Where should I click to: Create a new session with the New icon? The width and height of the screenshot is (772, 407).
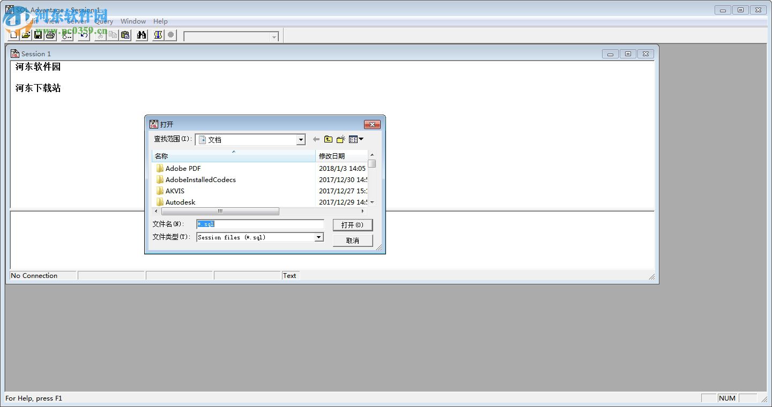13,35
